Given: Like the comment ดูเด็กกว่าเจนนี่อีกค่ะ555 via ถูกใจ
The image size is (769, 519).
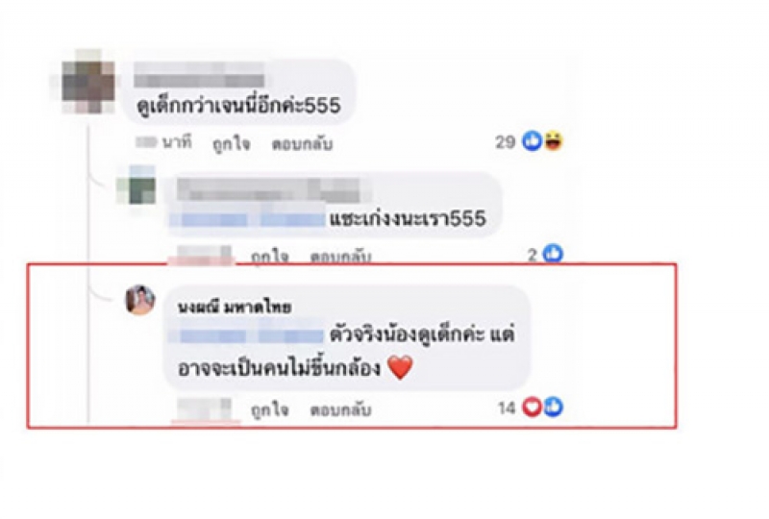Looking at the screenshot, I should [231, 144].
